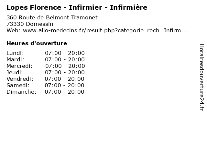Image resolution: width=207 pixels, height=155 pixels.
Task: Select the Vendredi day label
Action: coord(20,79)
